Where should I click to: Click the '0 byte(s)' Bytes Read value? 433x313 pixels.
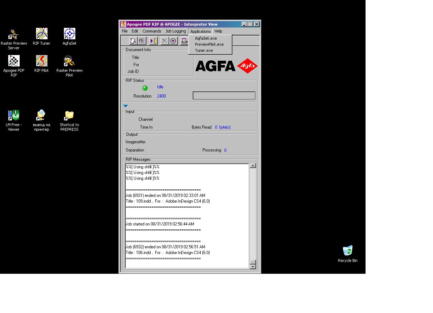point(223,127)
